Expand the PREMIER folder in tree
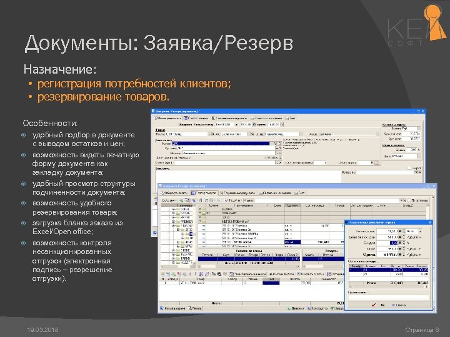Screen dimensions: 450x337 (x=174, y=222)
